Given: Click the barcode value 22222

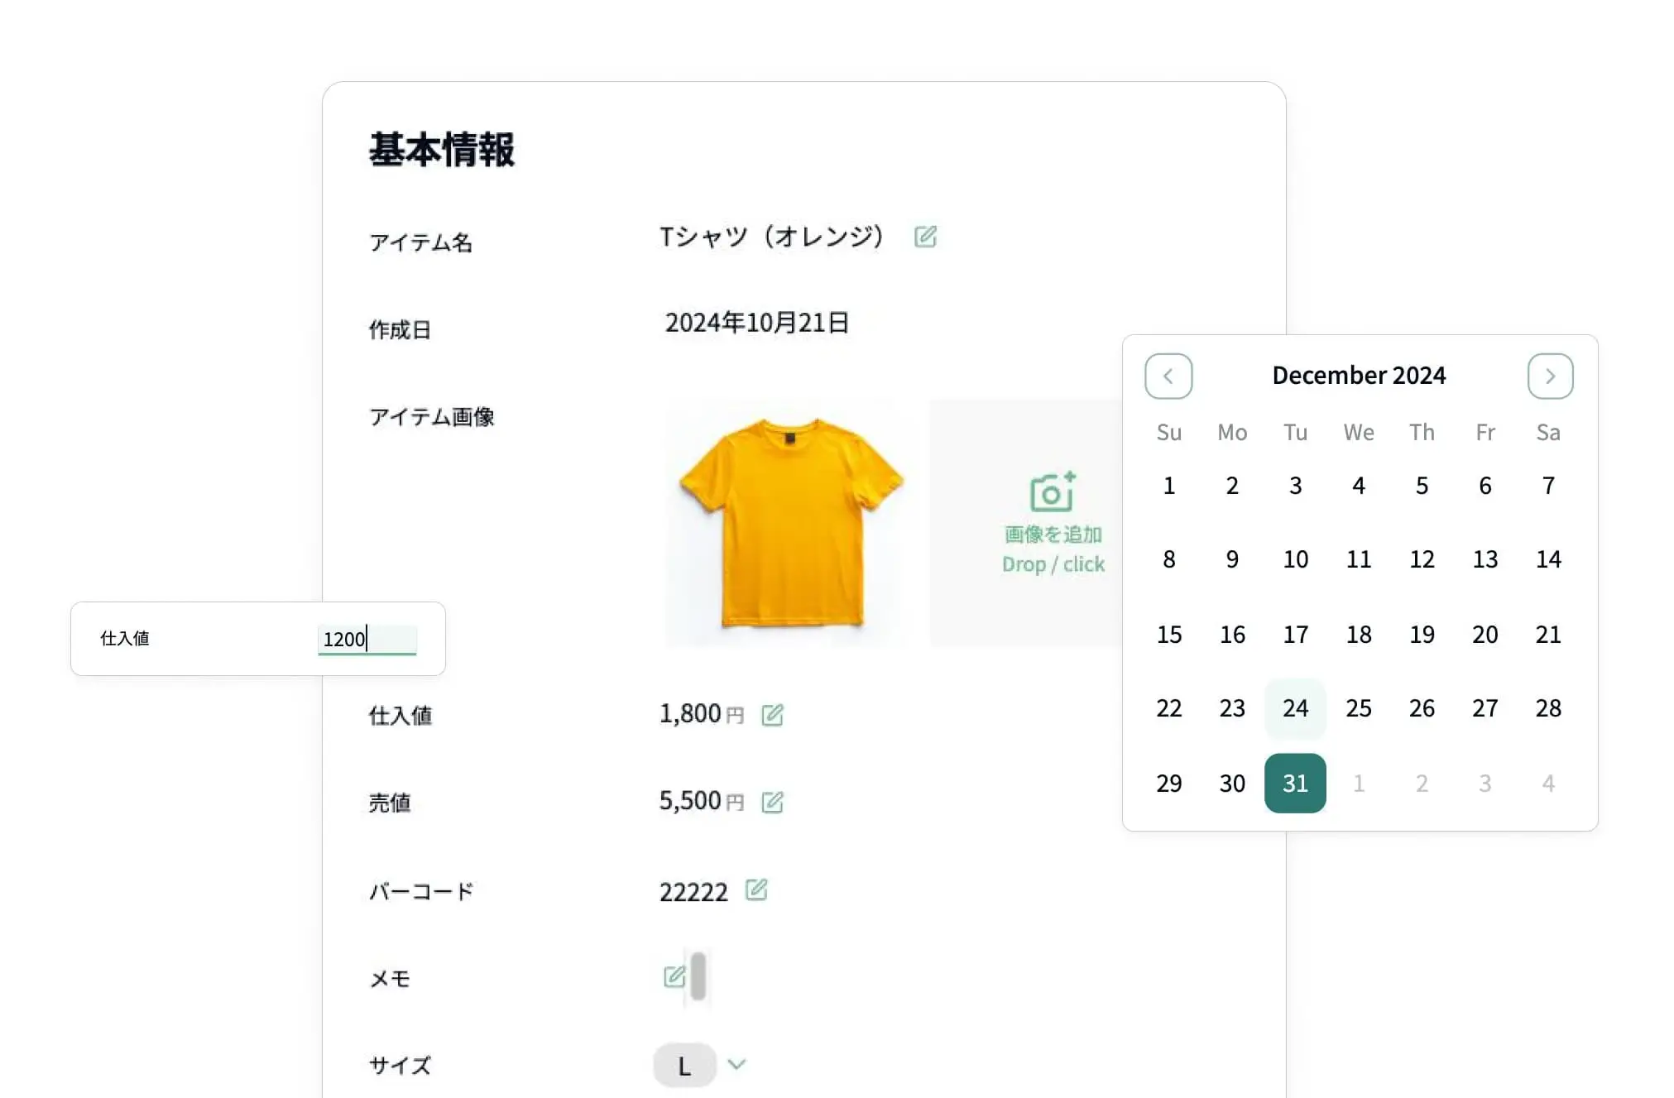Looking at the screenshot, I should (x=693, y=892).
